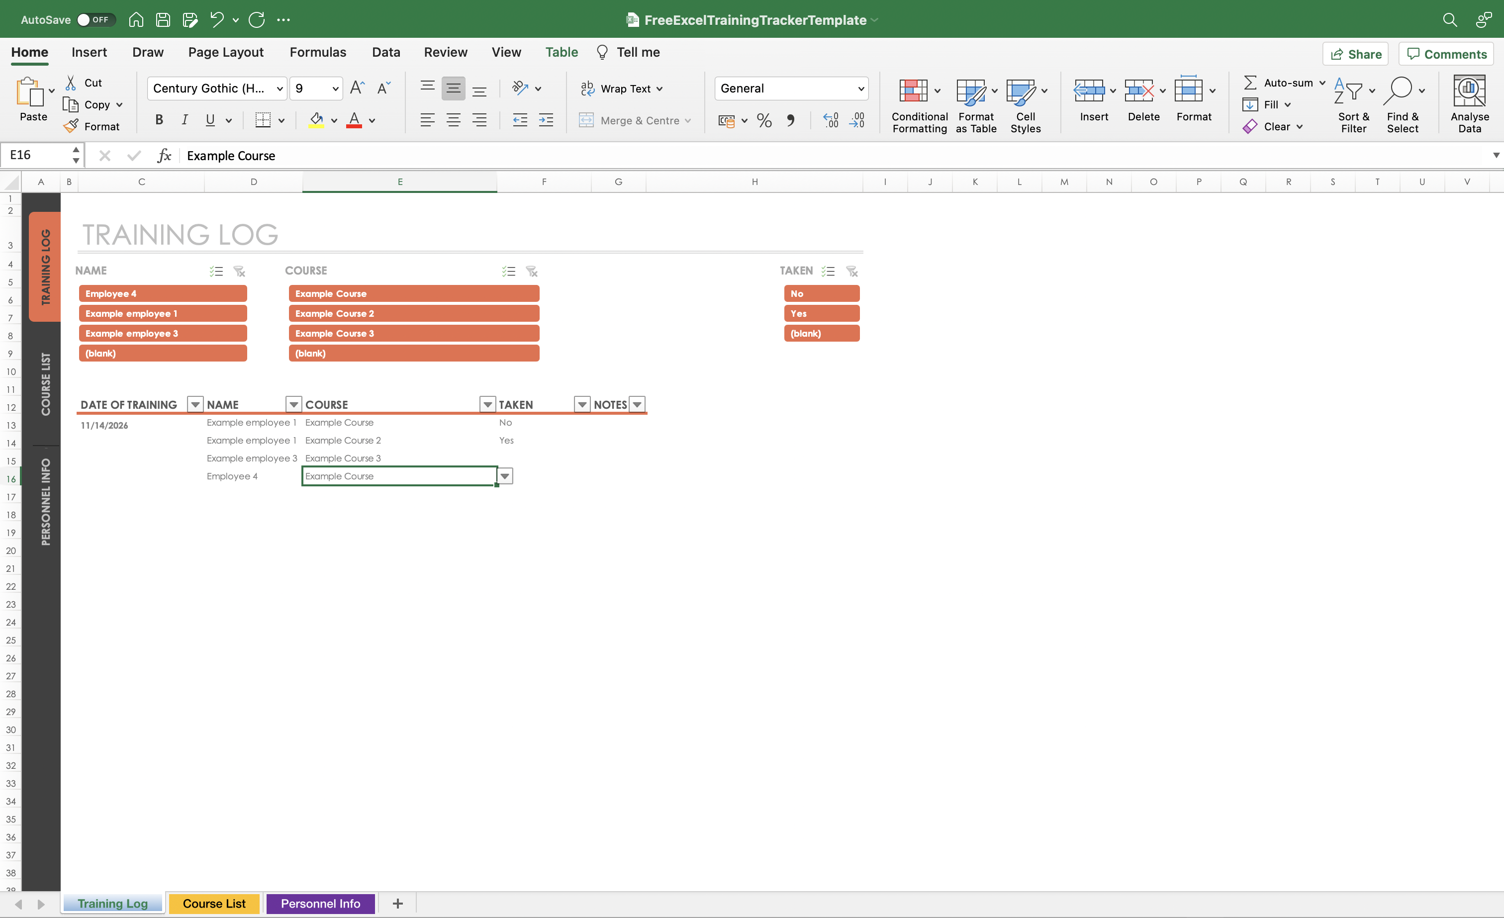Switch to the Course List sheet

[214, 904]
